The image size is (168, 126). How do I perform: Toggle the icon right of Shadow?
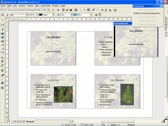100,15
